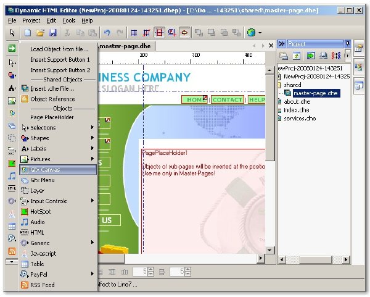Screen dimensions: 370x297
Task: Expand the Shapes submenu
Action: pyautogui.click(x=58, y=138)
